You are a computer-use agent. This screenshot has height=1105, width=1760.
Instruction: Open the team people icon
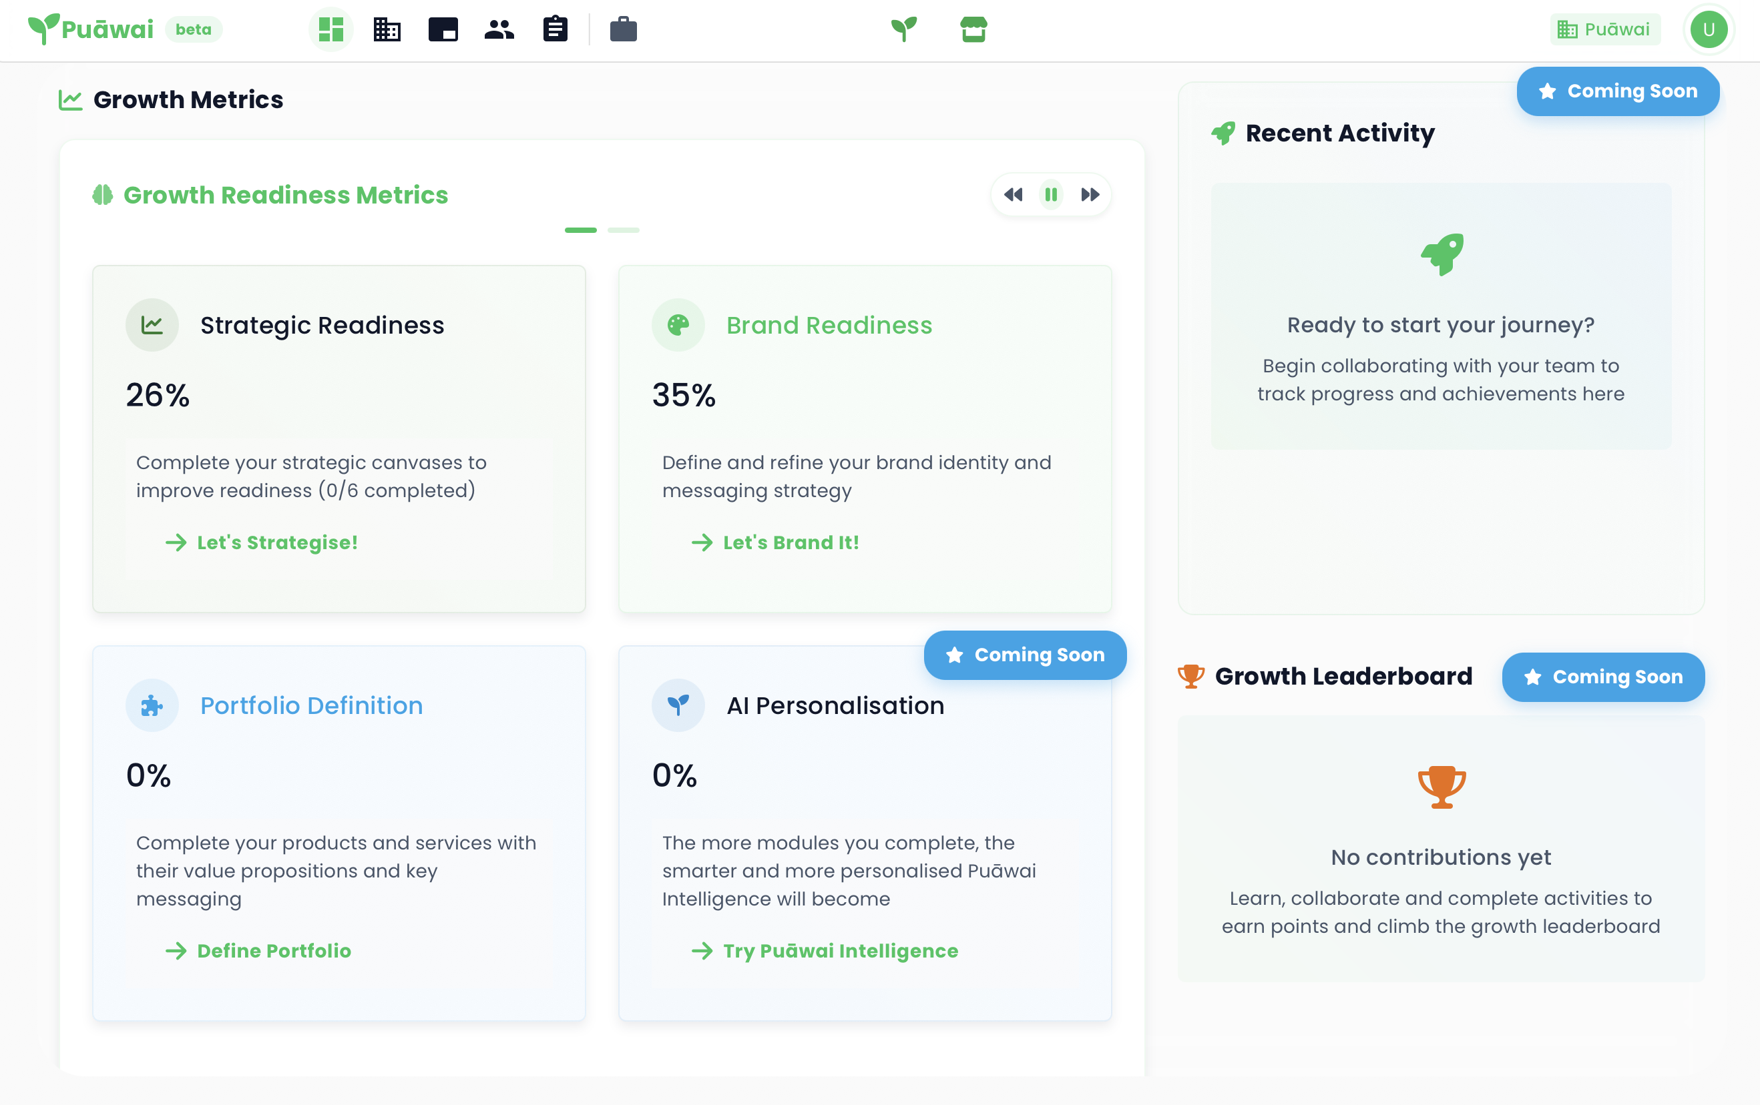point(499,30)
